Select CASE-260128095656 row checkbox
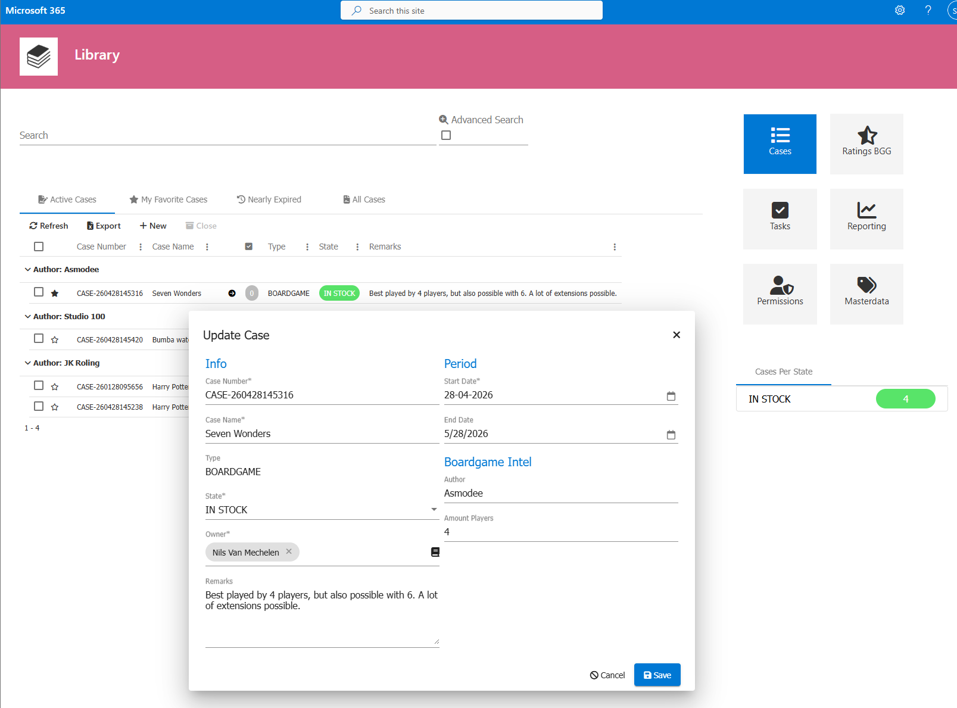The image size is (957, 708). pos(39,385)
